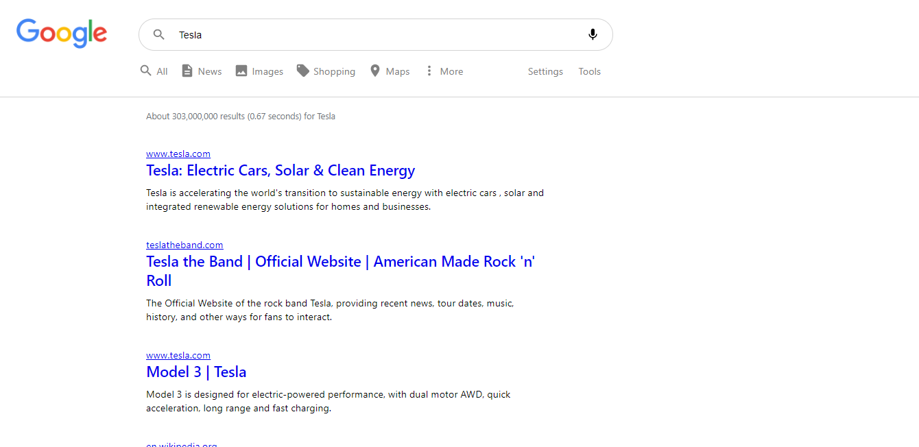
Task: Click snippet 'The Official Website of the rock band'
Action: click(330, 310)
